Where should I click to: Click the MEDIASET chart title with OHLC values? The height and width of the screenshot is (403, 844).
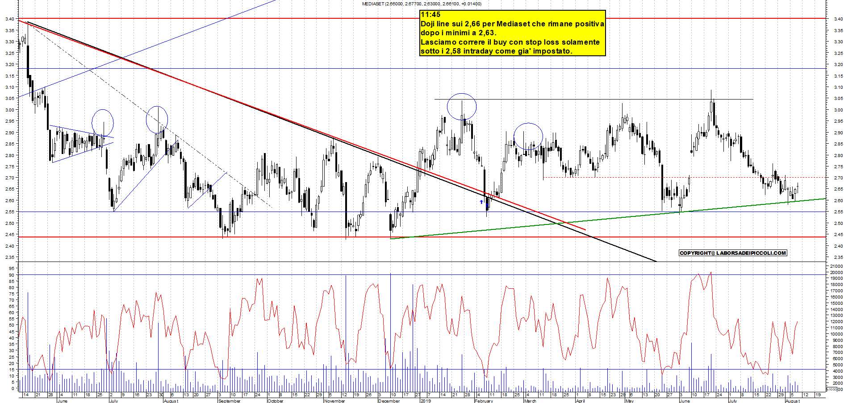coord(422,4)
